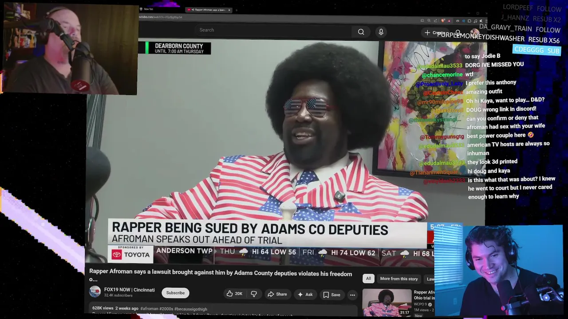This screenshot has height=319, width=568.
Task: Click the LORDPEEF FOLLOW alert text
Action: click(532, 8)
